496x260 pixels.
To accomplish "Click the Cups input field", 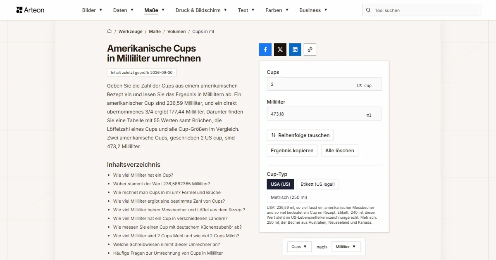I will [324, 84].
